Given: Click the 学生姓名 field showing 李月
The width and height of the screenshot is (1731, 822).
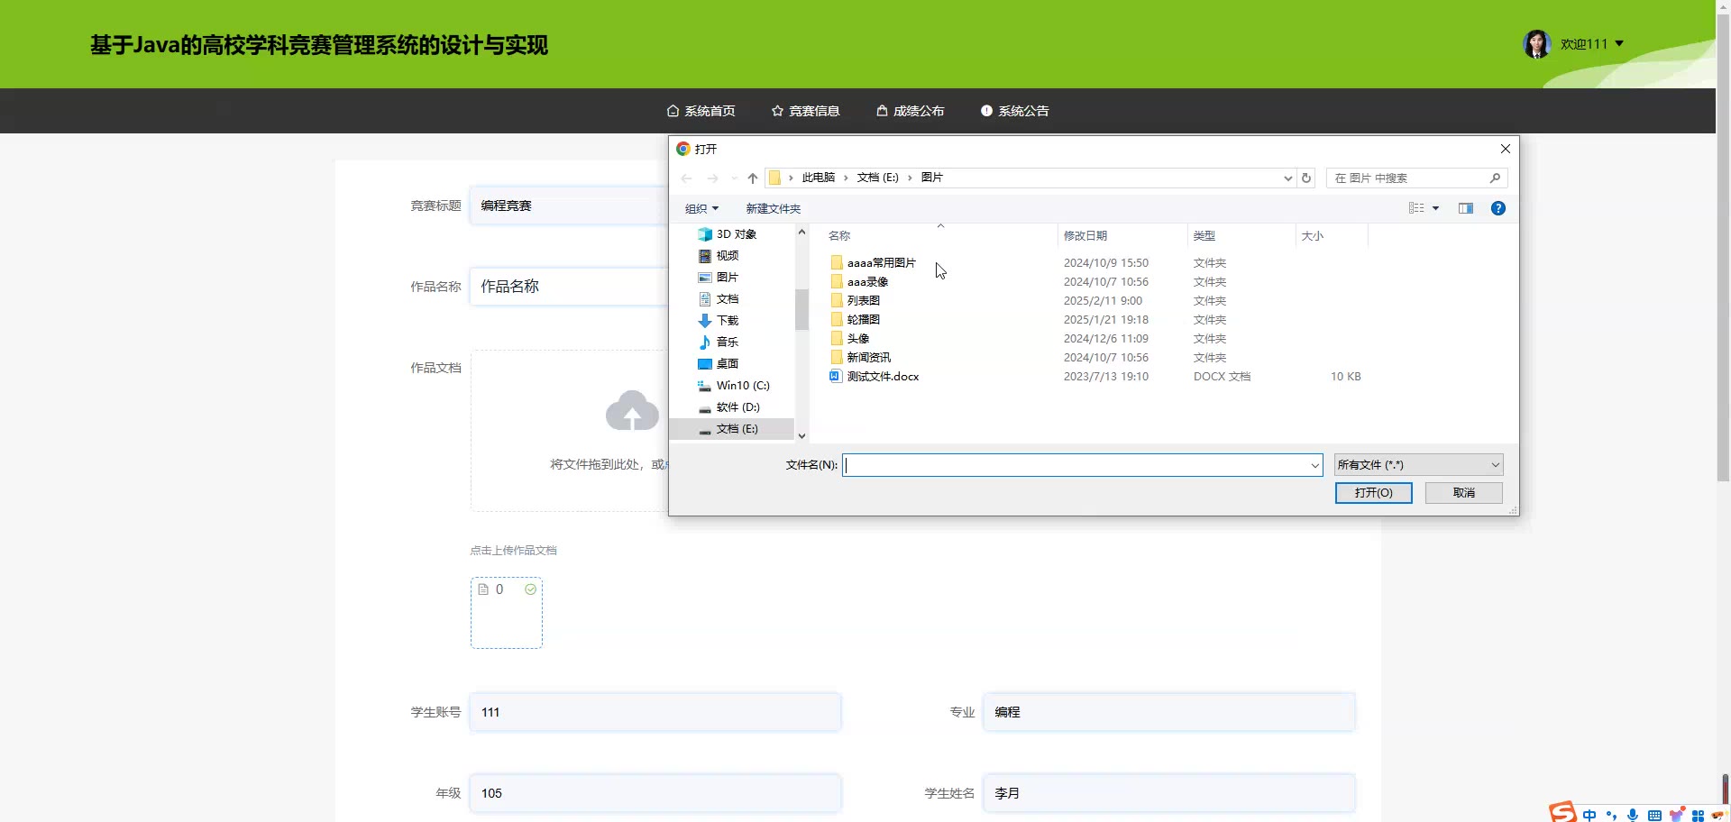Looking at the screenshot, I should click(1169, 793).
